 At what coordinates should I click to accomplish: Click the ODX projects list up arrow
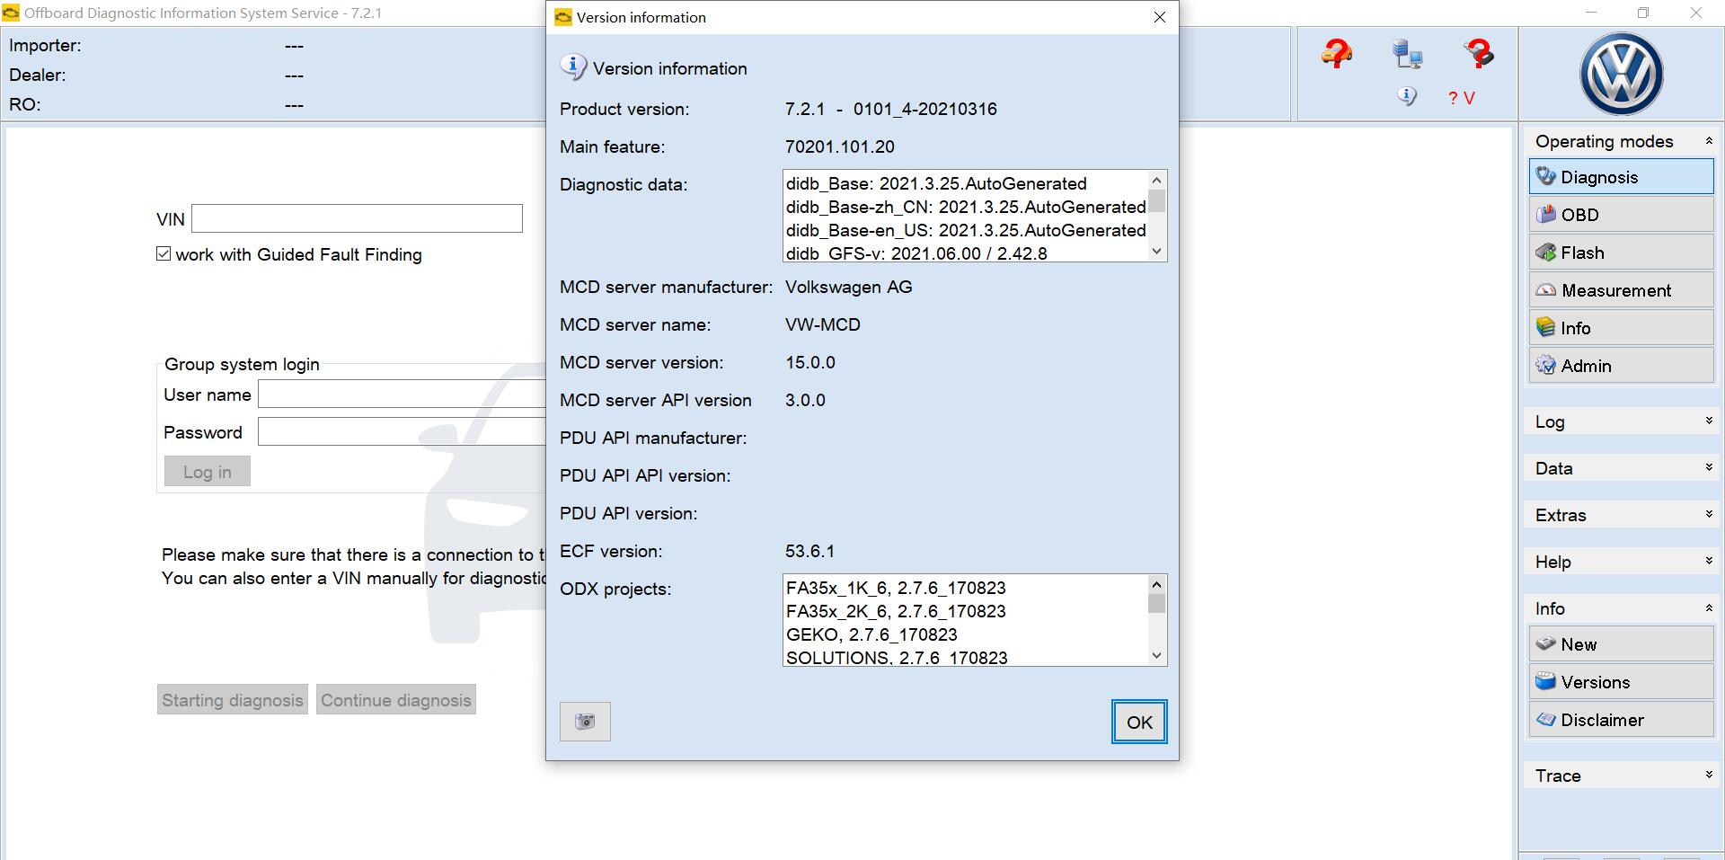pyautogui.click(x=1157, y=584)
